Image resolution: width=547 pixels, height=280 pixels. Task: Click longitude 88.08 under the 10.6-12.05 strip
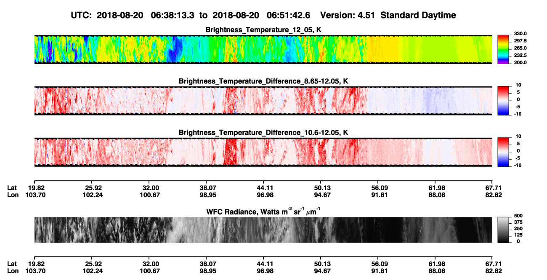point(435,195)
